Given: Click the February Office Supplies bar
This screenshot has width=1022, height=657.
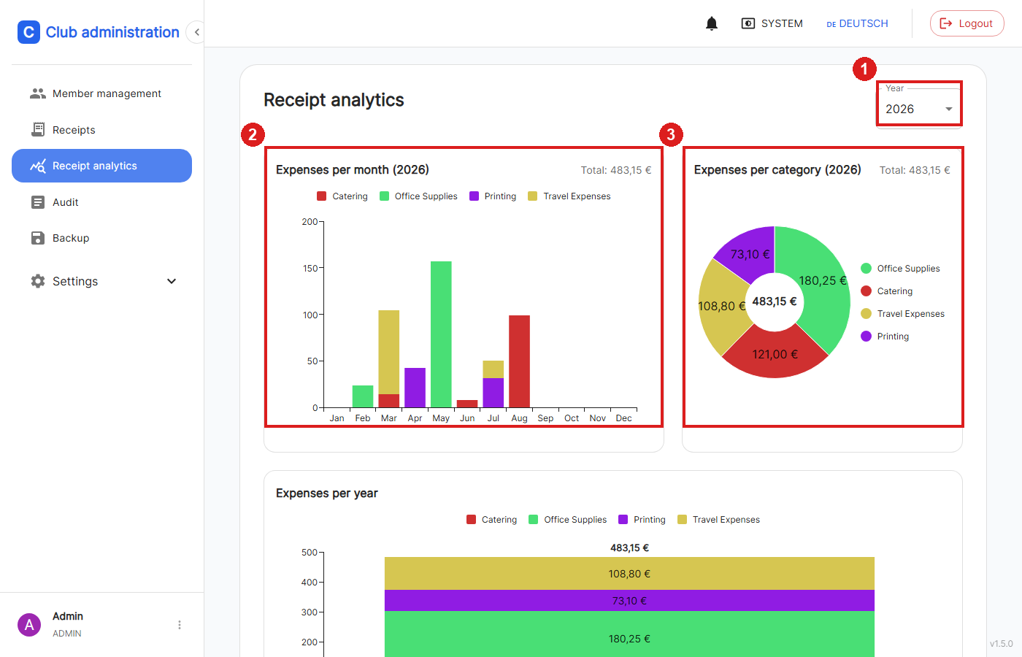Looking at the screenshot, I should (363, 396).
